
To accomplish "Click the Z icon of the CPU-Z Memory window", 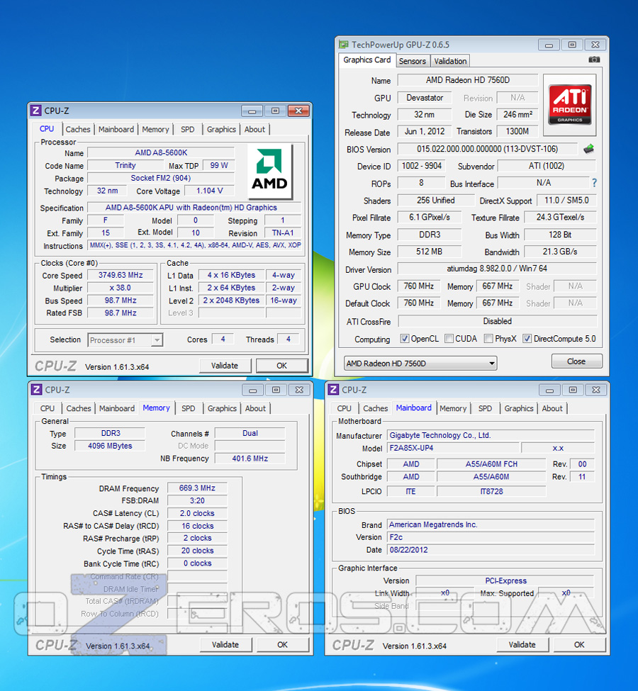I will pos(37,390).
